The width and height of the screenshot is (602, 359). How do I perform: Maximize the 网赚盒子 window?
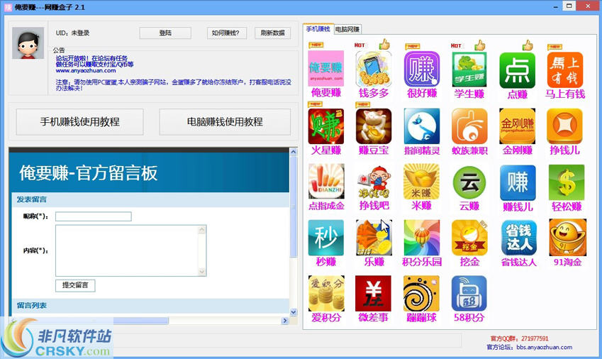pos(569,6)
